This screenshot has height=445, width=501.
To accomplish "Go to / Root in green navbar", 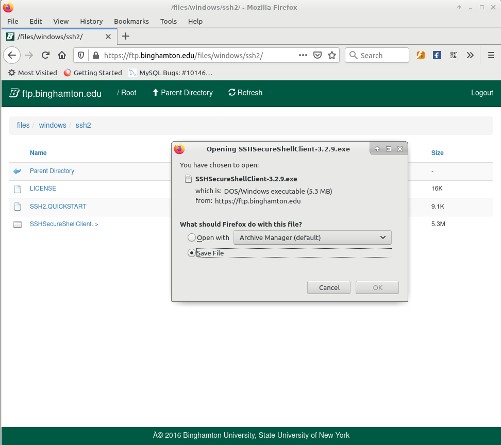I will (126, 93).
